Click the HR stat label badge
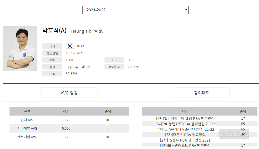The height and width of the screenshot is (149, 259). point(114,60)
